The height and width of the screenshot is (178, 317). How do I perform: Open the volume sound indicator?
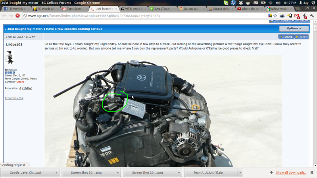278,3
